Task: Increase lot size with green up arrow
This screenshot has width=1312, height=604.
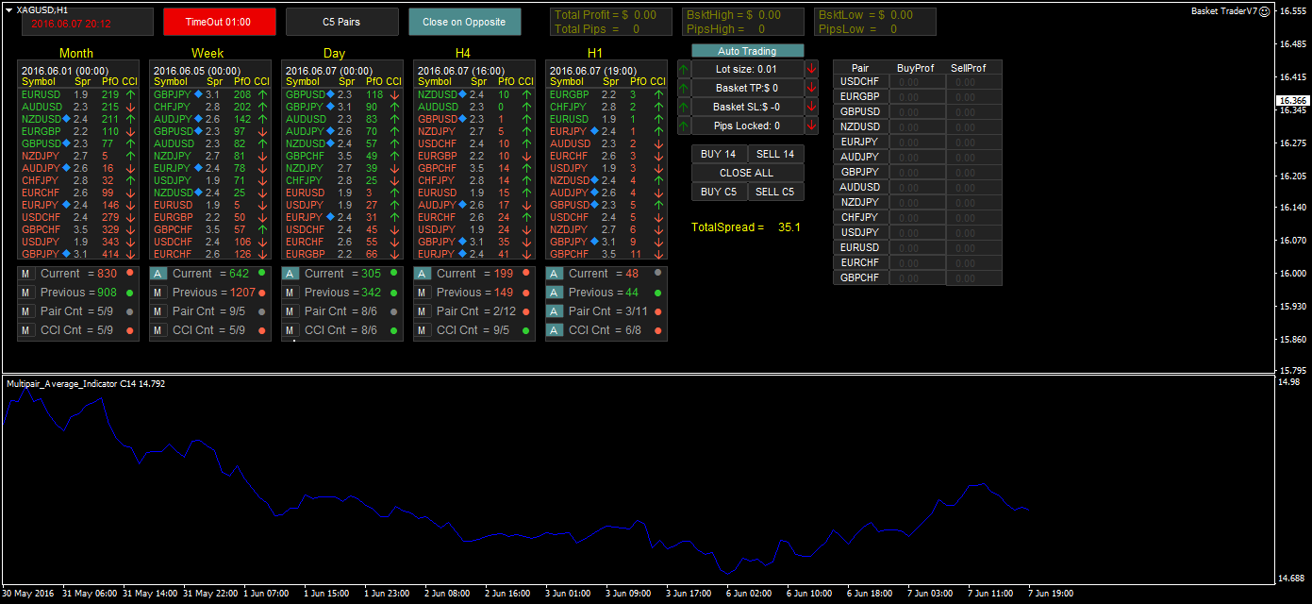Action: 684,69
